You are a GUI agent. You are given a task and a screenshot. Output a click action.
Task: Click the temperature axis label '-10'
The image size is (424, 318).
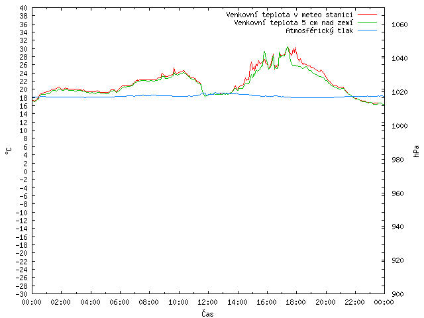[x=22, y=213]
